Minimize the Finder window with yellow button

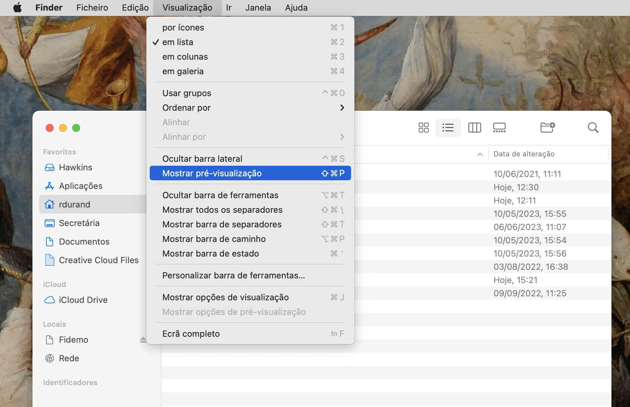63,128
